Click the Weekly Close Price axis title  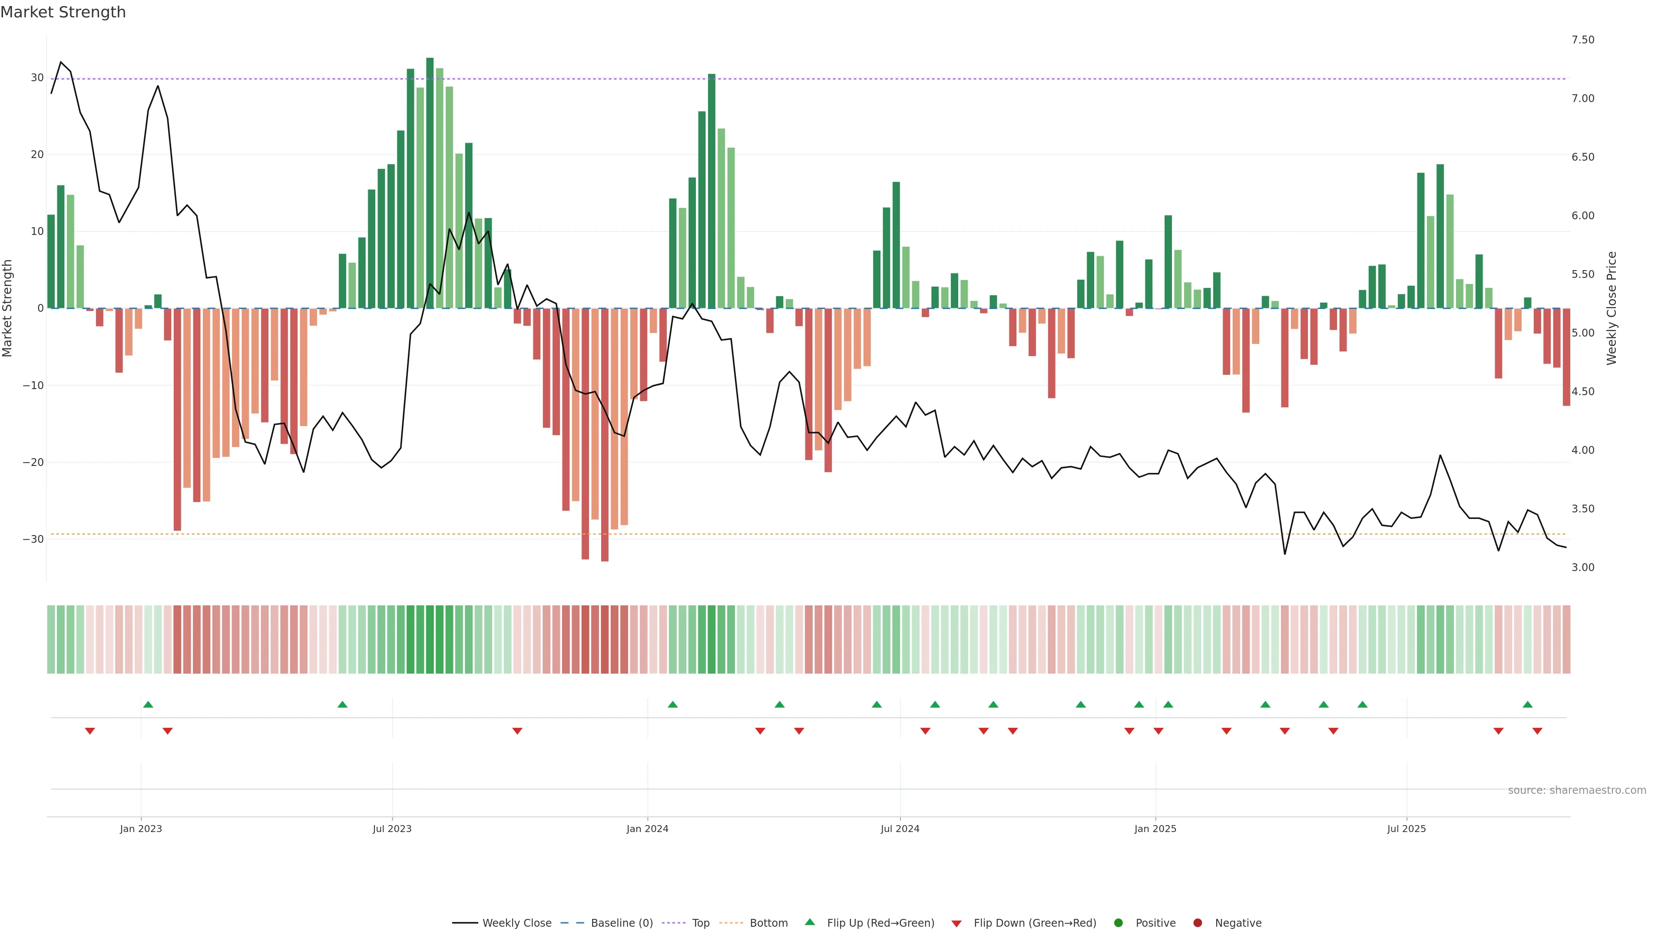(1612, 308)
